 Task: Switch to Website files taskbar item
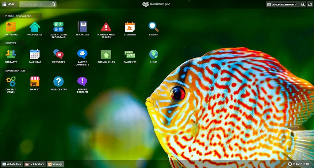point(12,164)
